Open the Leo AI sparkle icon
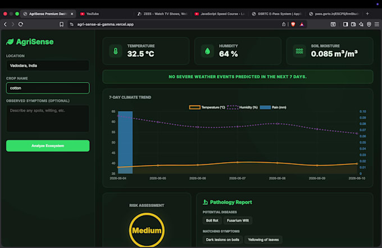Image resolution: width=382 pixels, height=248 pixels. 361,24
